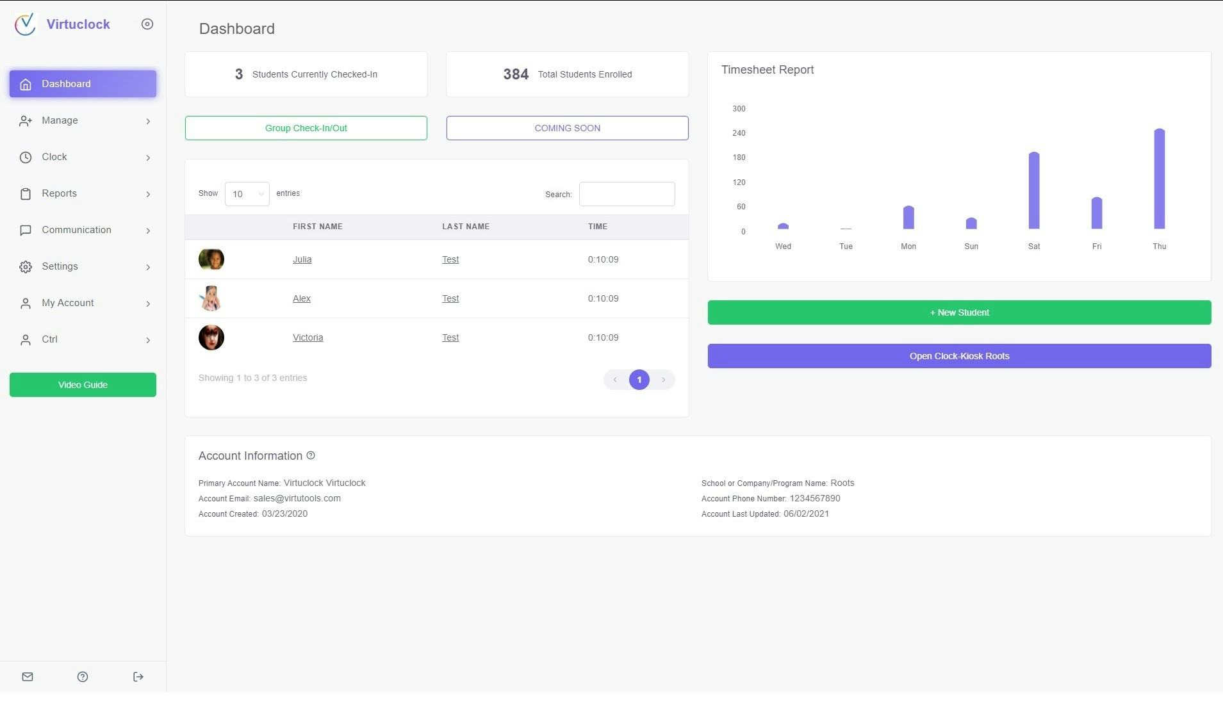Viewport: 1223px width, 712px height.
Task: Select Ctrl in the sidebar menu
Action: 49,339
